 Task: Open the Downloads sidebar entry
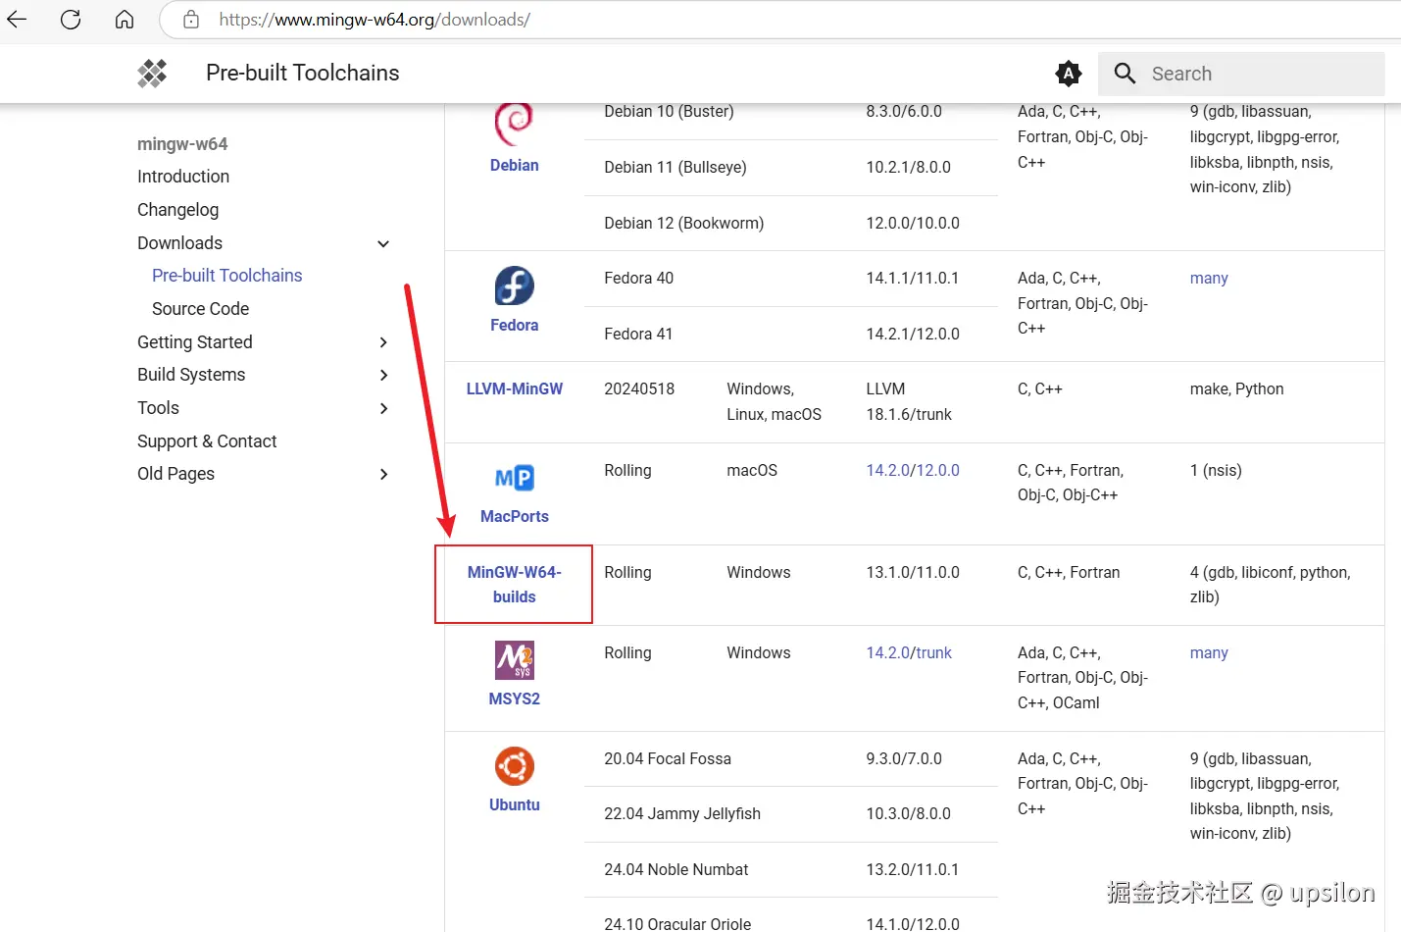pos(180,243)
